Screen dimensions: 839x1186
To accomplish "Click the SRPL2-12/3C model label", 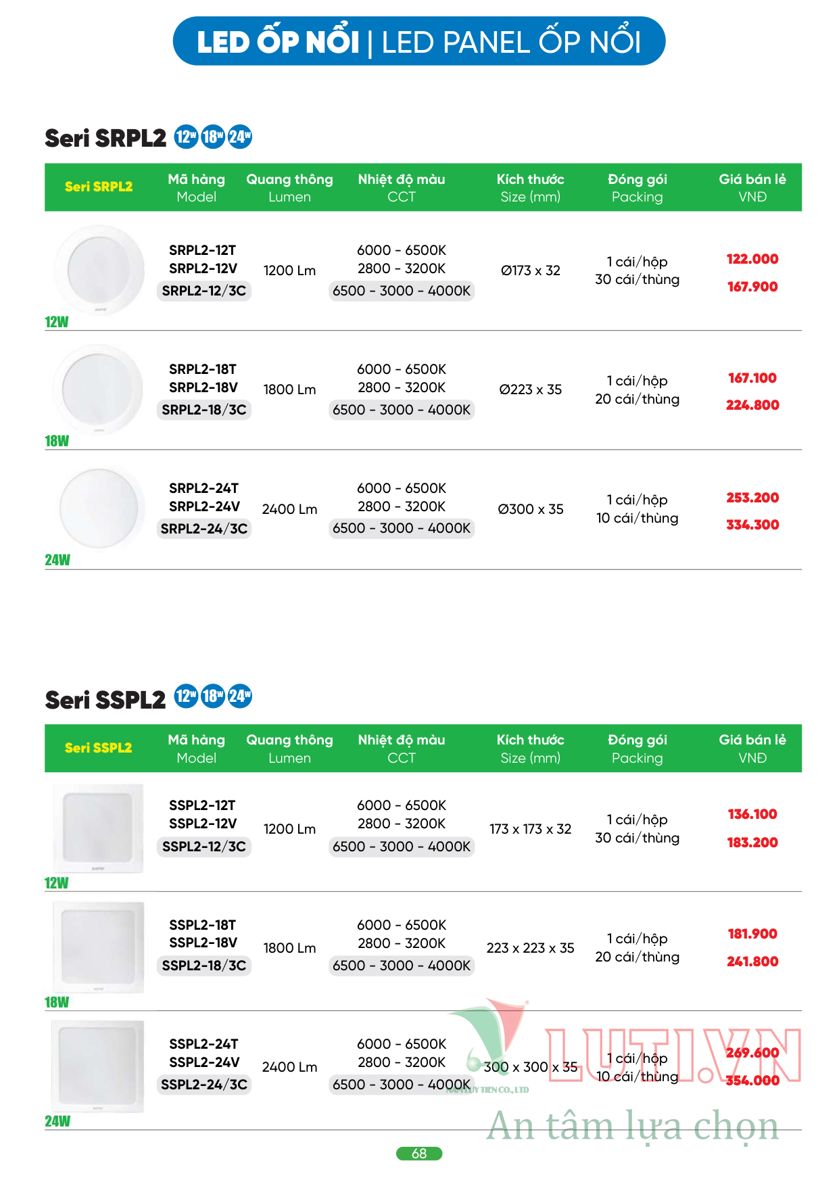I will click(204, 291).
